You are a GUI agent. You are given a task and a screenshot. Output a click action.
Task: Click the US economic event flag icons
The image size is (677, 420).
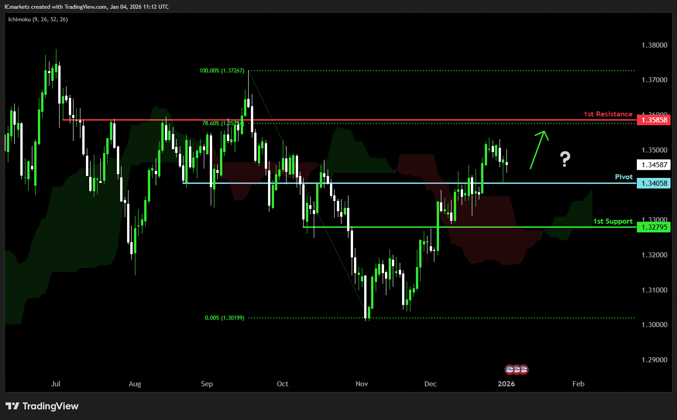pyautogui.click(x=516, y=370)
